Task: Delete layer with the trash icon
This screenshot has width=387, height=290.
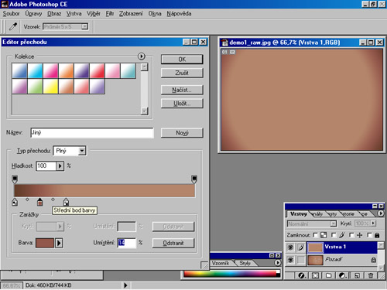Action: point(371,275)
